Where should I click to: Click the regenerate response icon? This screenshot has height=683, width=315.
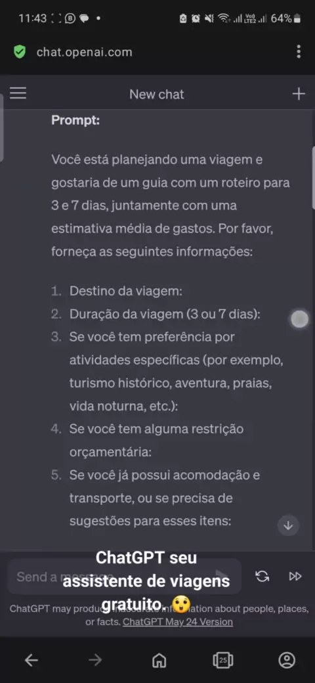coord(262,577)
